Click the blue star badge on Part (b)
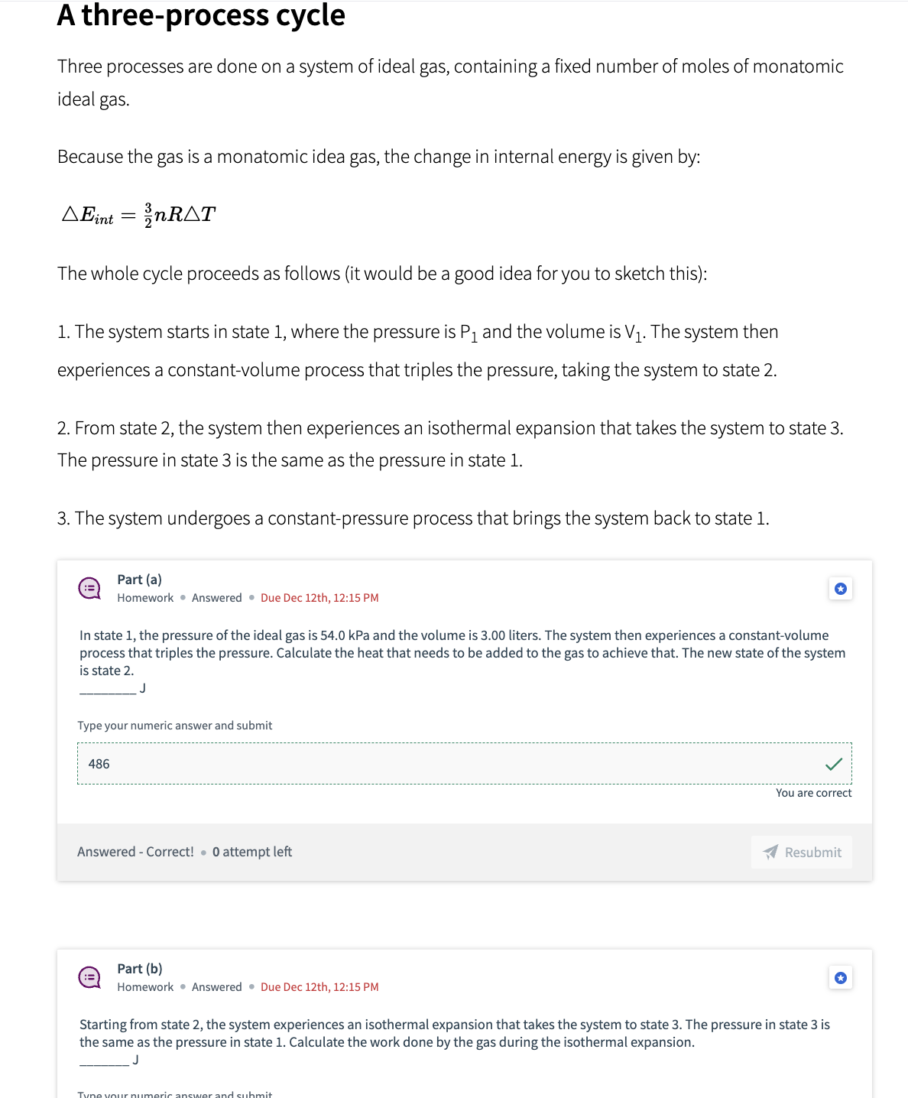908x1098 pixels. [841, 978]
